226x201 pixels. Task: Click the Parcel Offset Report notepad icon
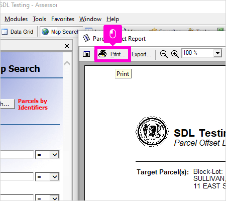(86, 38)
